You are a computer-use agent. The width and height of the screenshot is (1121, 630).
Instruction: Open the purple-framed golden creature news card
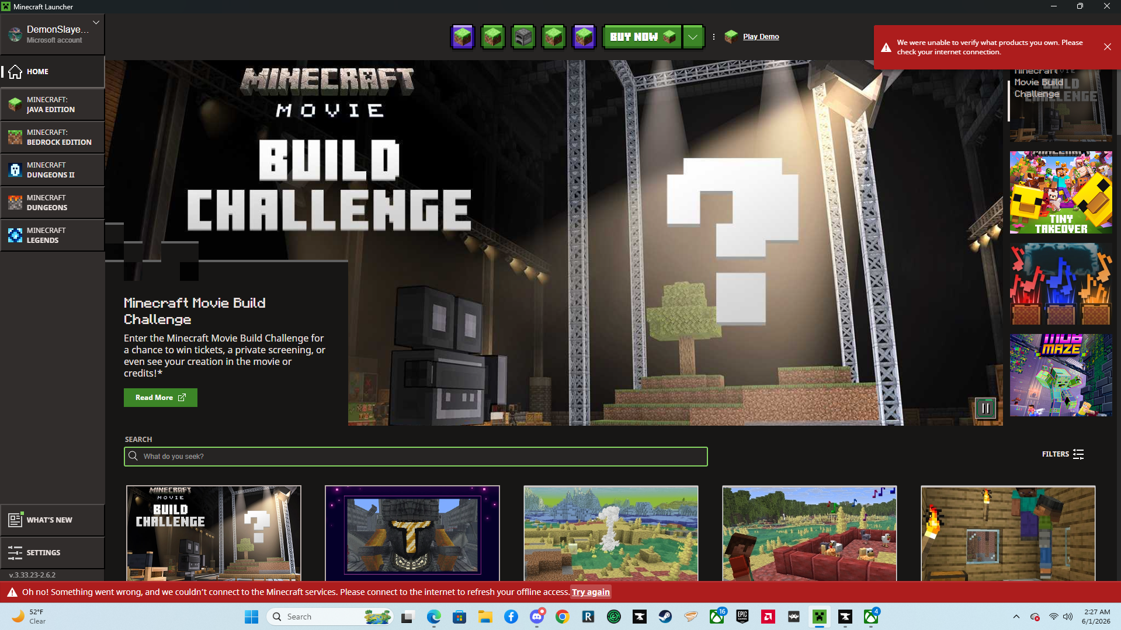(412, 533)
